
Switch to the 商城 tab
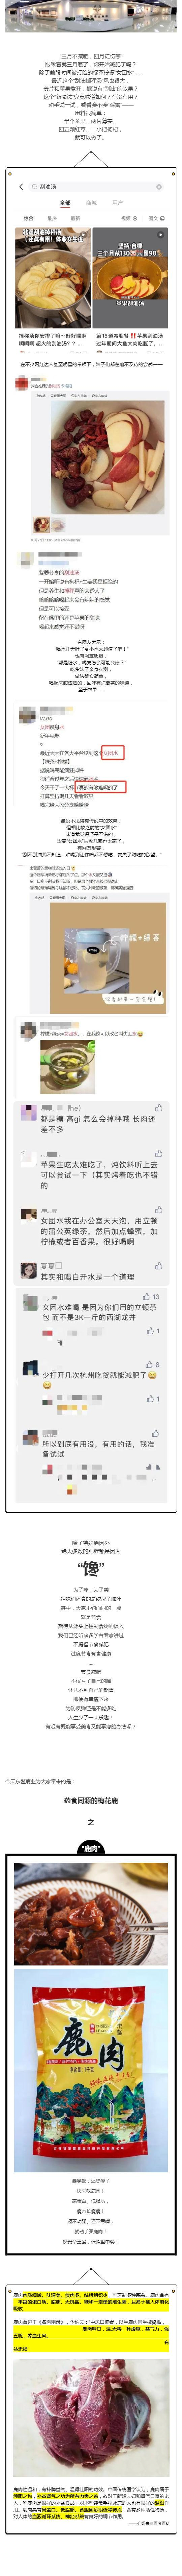91,203
